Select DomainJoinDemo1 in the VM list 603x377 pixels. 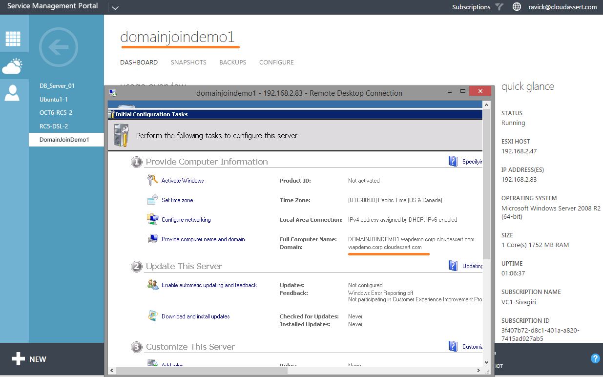66,140
